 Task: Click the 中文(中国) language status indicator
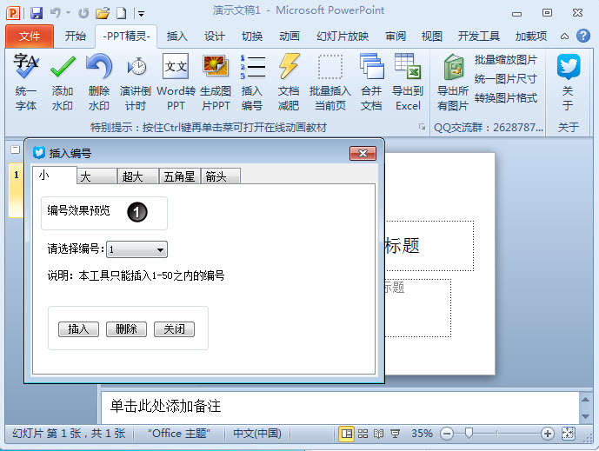(257, 434)
